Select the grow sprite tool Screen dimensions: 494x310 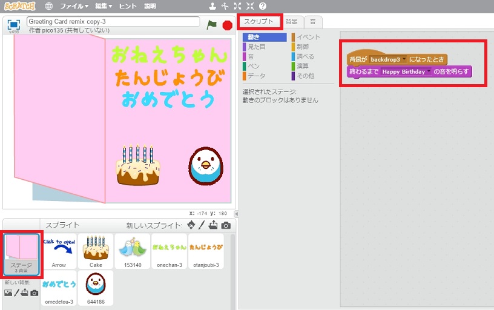pos(237,6)
